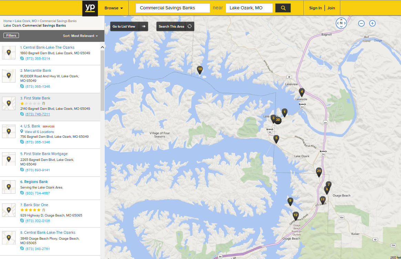Image resolution: width=401 pixels, height=259 pixels.
Task: Select map pin number 4
Action: 302,92
